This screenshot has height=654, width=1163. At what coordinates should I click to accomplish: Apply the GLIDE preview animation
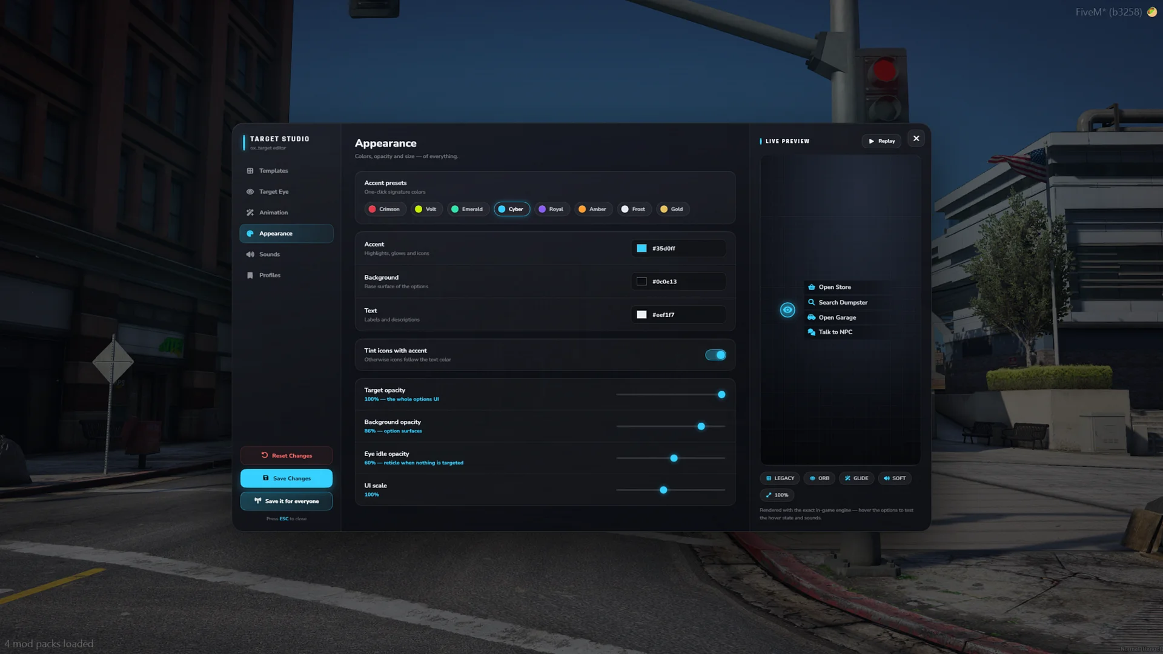pyautogui.click(x=857, y=478)
